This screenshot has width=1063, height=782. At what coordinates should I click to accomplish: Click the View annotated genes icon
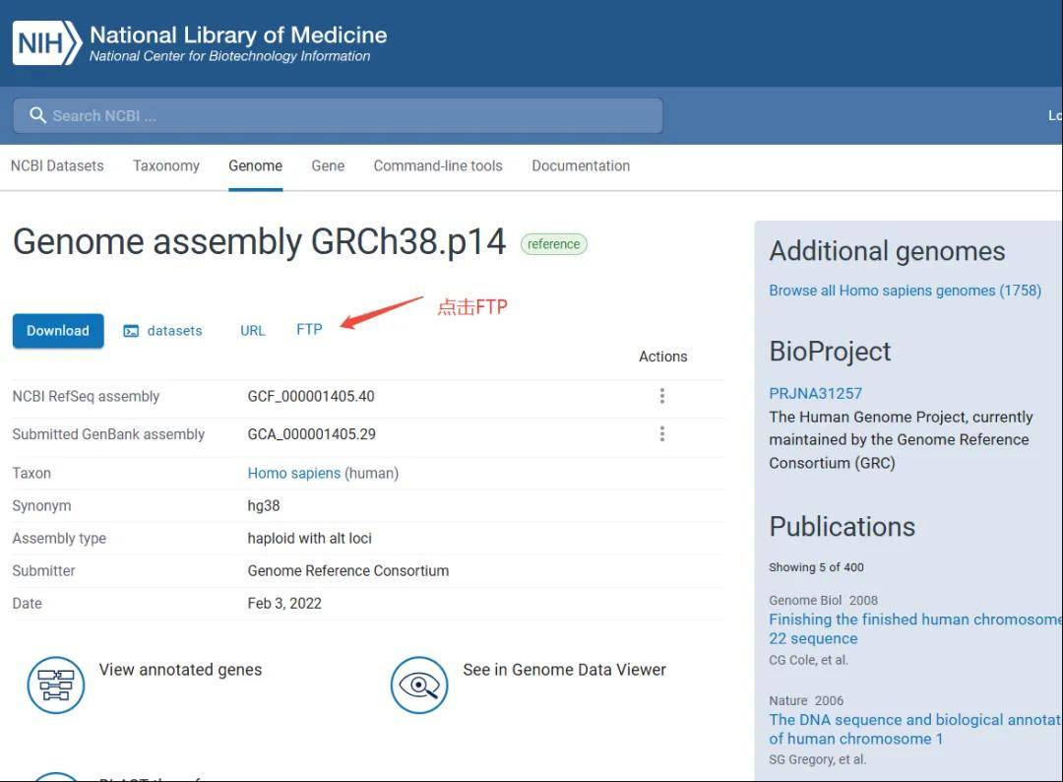[56, 685]
